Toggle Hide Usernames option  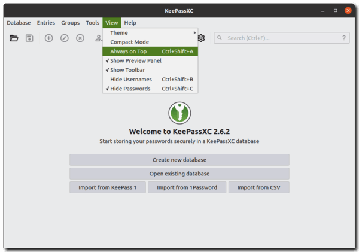[150, 79]
